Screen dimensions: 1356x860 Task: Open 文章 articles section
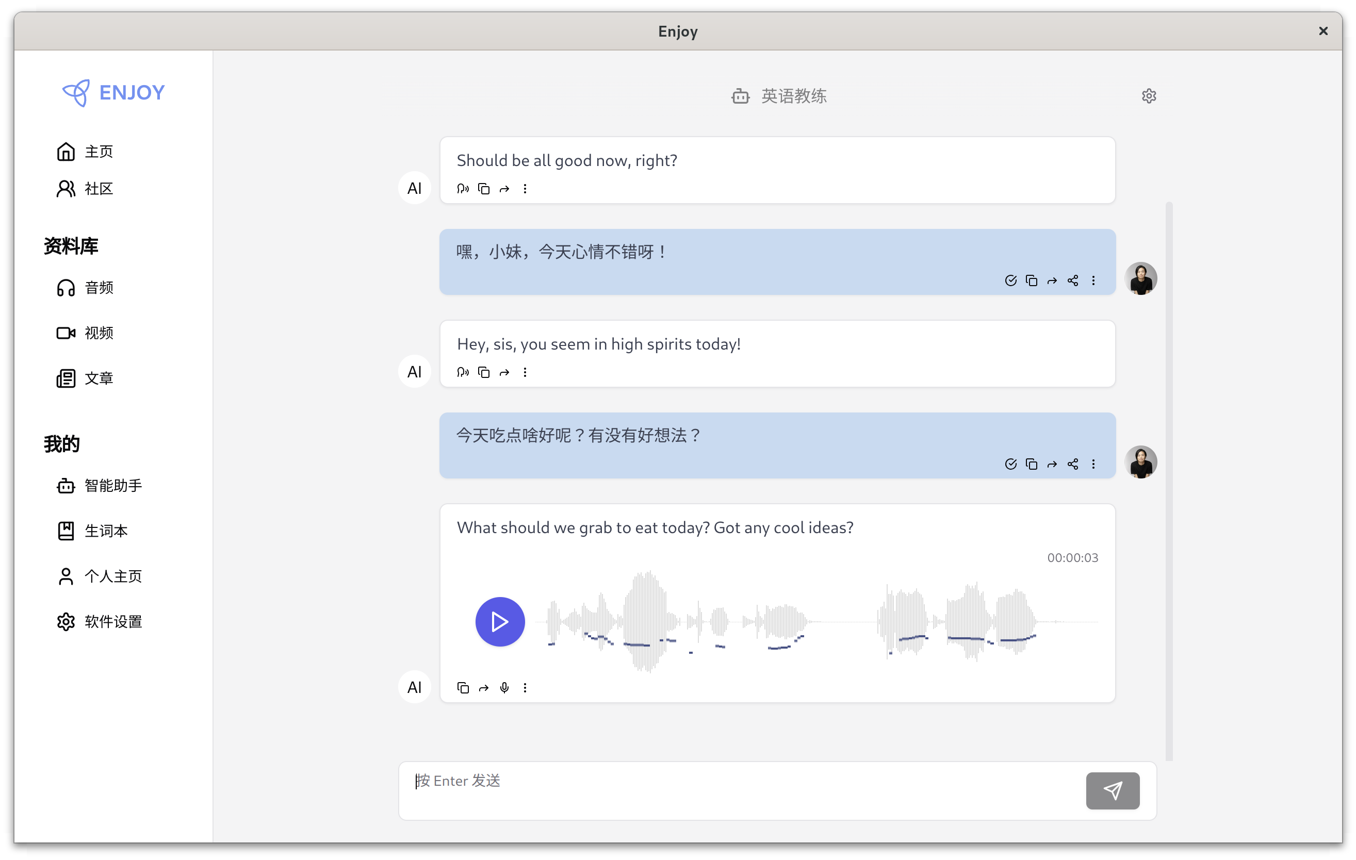tap(99, 377)
